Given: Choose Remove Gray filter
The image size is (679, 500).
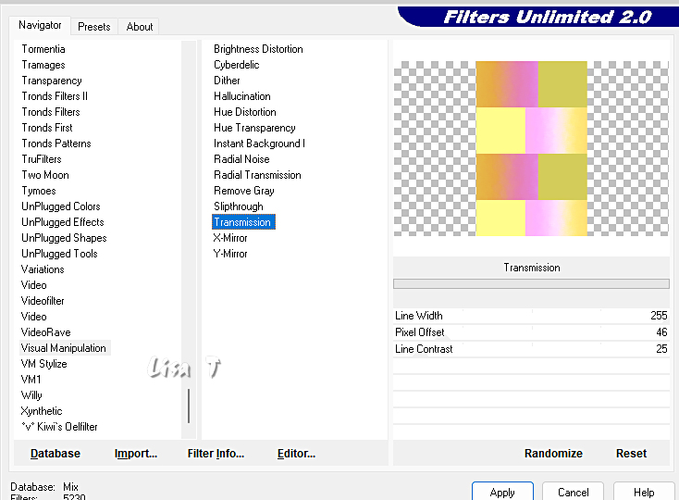Looking at the screenshot, I should coord(244,191).
